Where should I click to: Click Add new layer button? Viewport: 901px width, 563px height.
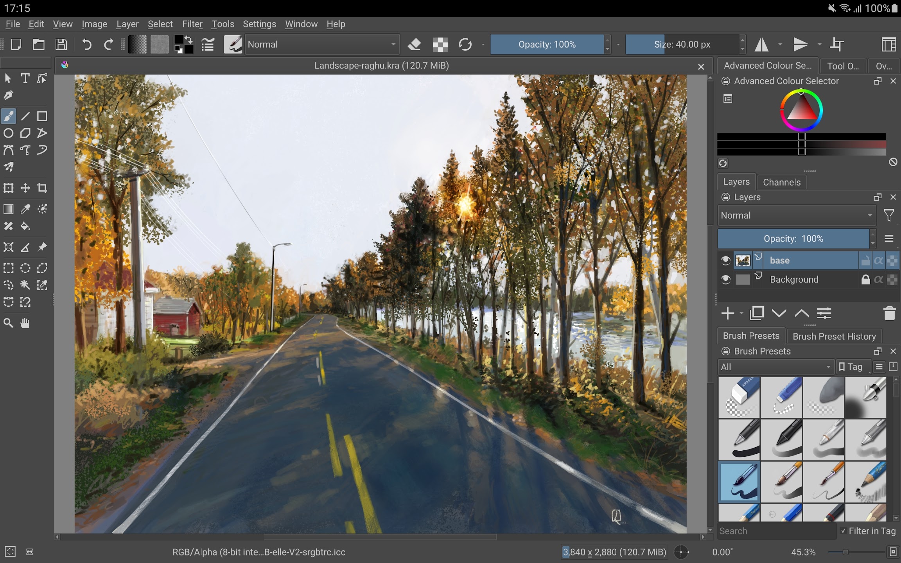coord(728,314)
